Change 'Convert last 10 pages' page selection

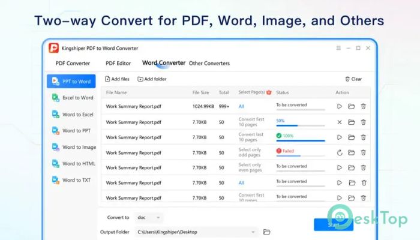tap(251, 137)
